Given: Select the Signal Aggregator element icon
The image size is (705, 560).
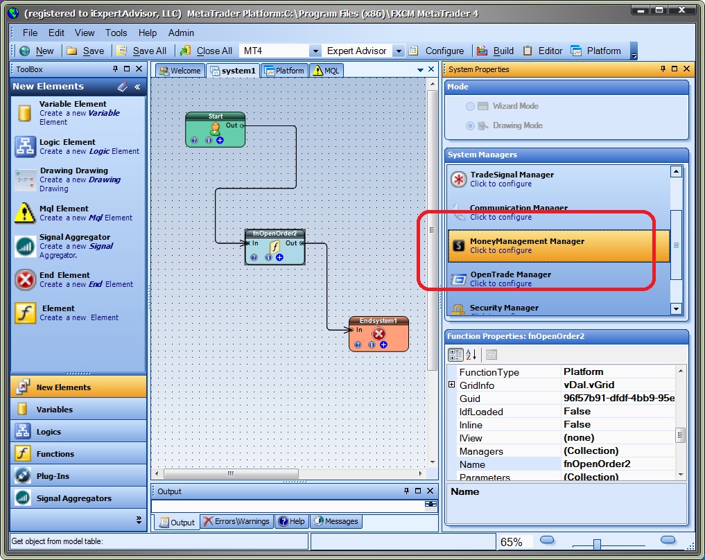Looking at the screenshot, I should click(25, 246).
